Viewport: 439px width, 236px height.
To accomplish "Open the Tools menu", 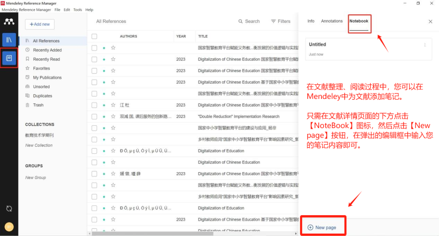I will click(78, 9).
